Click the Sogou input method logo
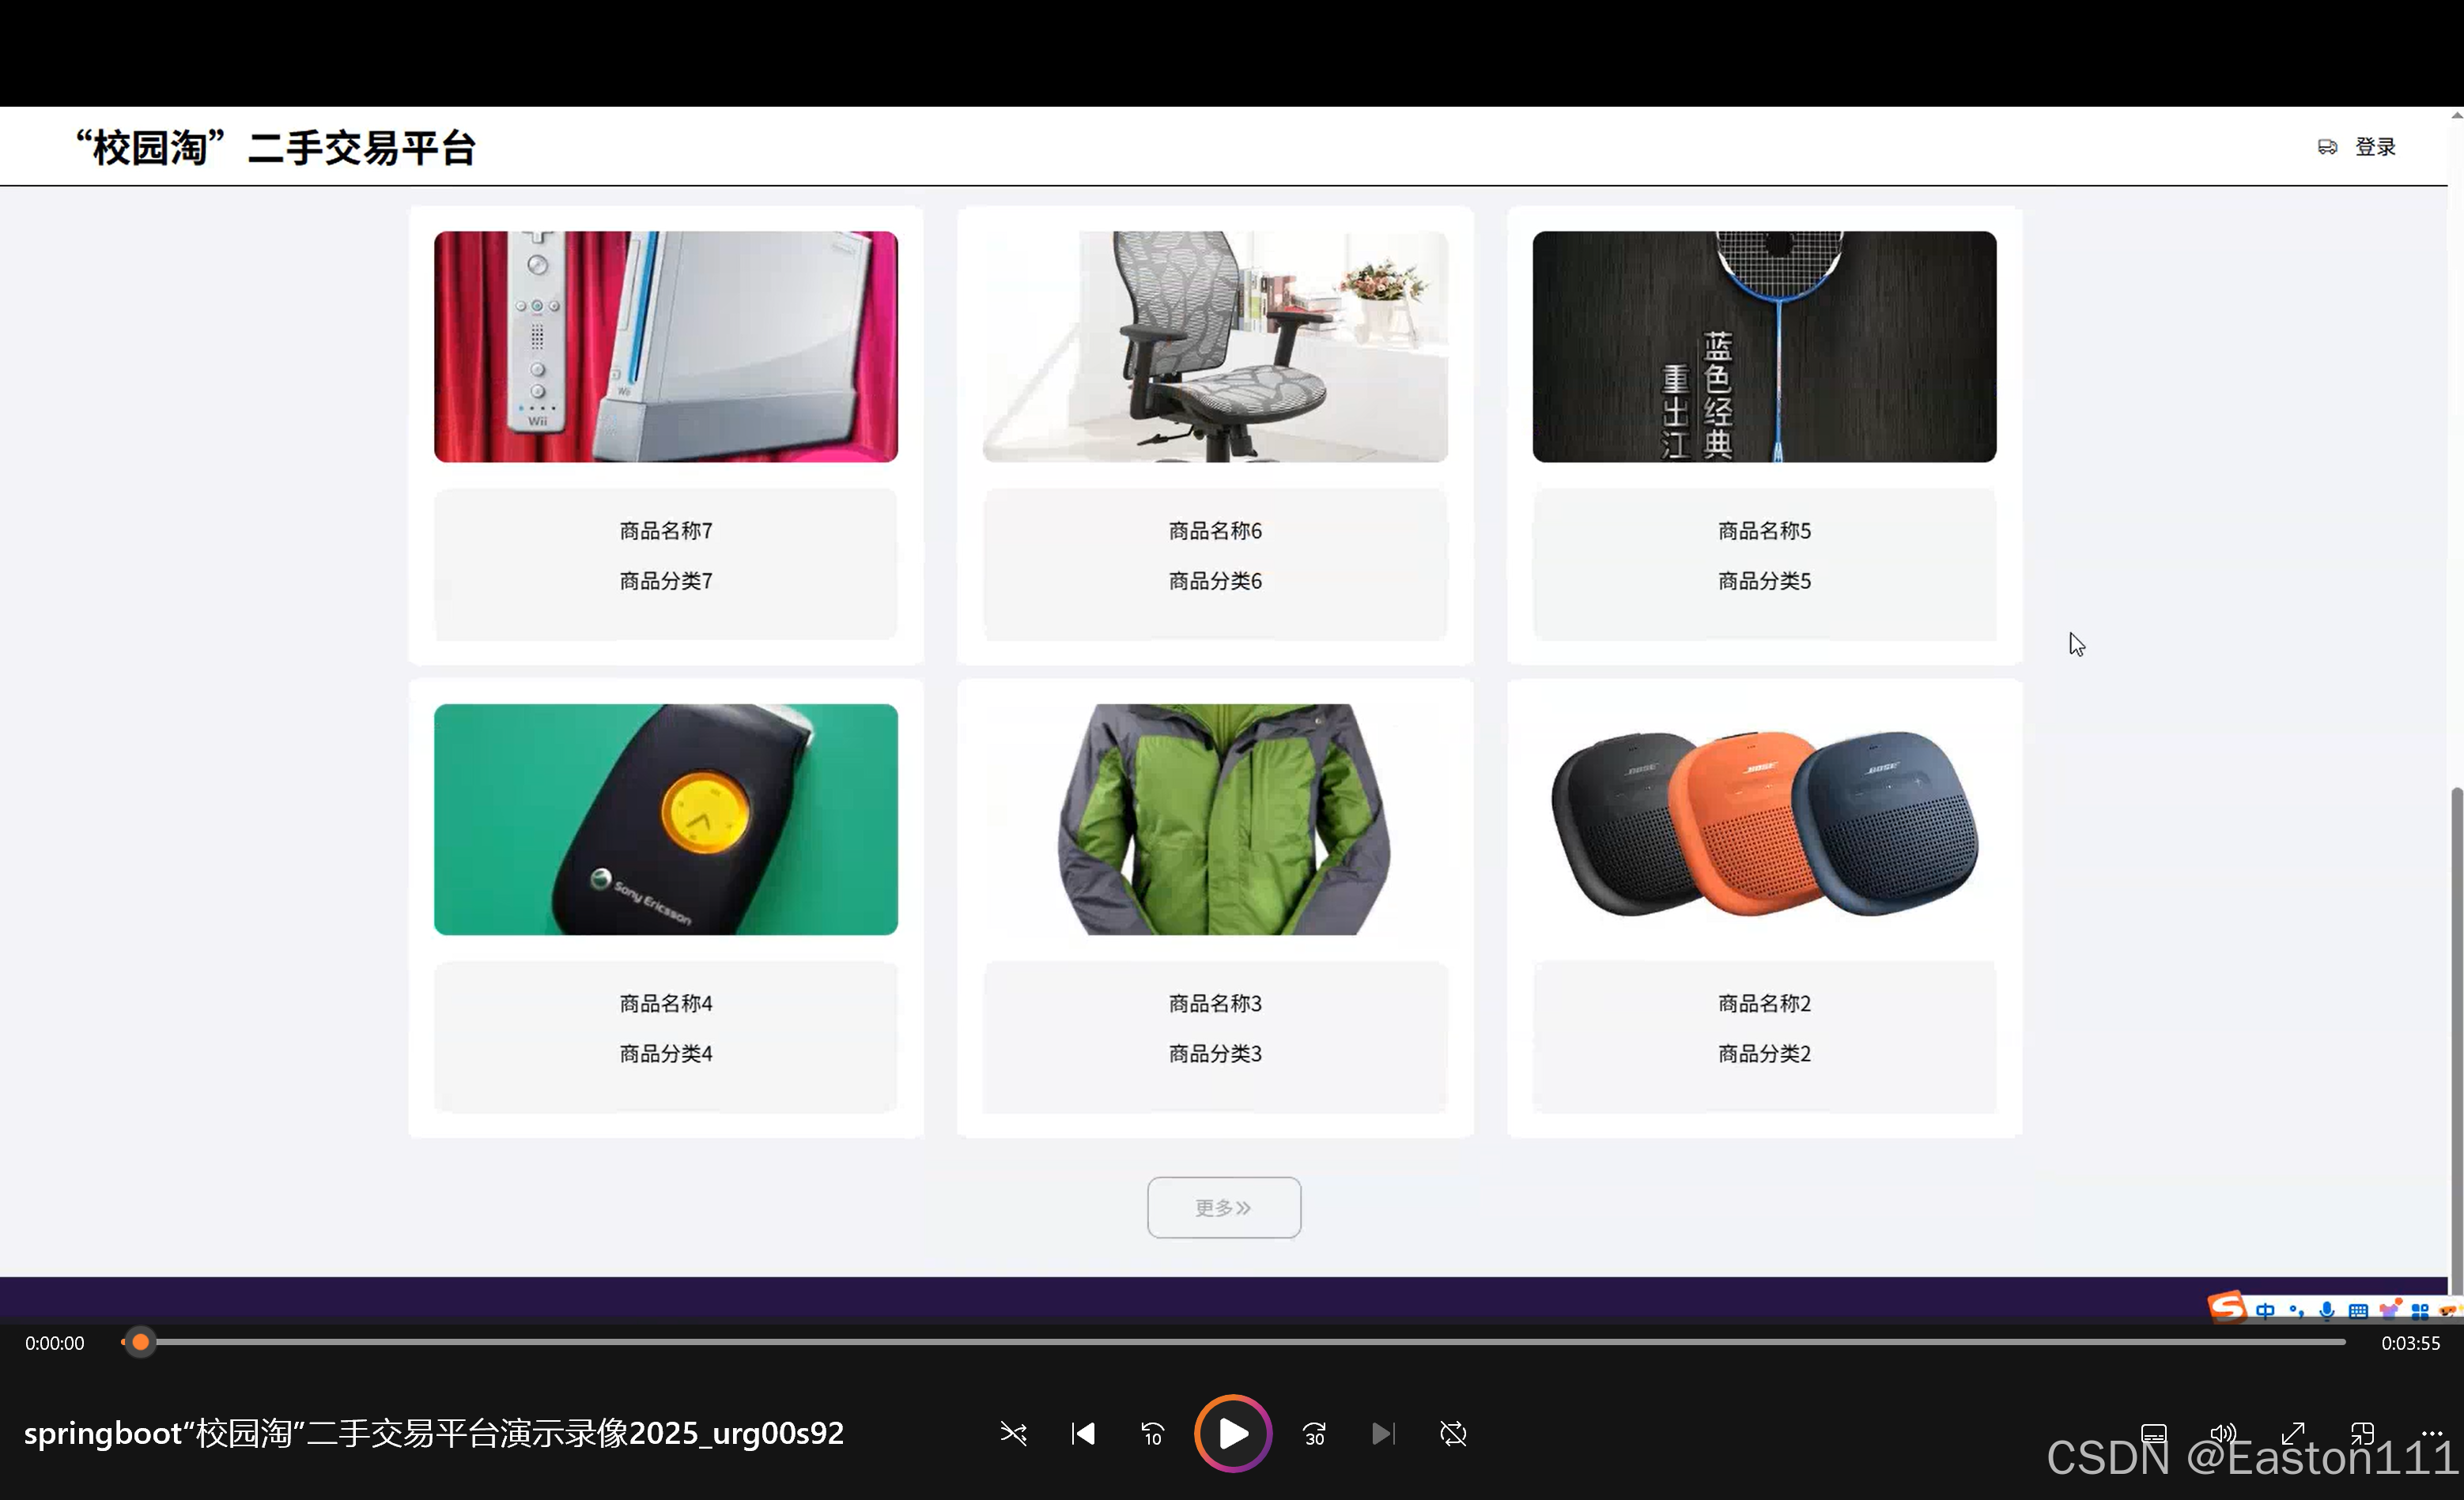 2228,1307
